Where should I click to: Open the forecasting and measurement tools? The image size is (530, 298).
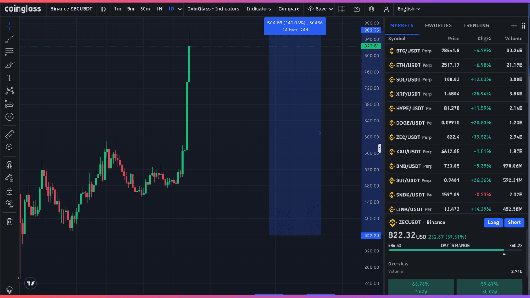(9, 104)
